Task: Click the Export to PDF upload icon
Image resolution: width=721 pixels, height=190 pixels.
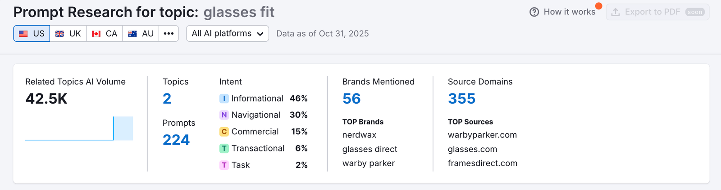Action: (616, 12)
